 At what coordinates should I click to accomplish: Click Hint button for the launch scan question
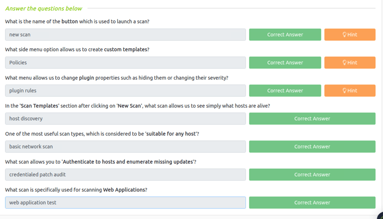(x=350, y=34)
